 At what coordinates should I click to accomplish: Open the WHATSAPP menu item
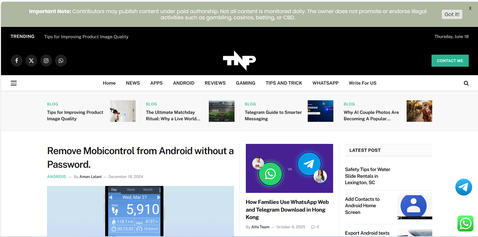pos(325,83)
